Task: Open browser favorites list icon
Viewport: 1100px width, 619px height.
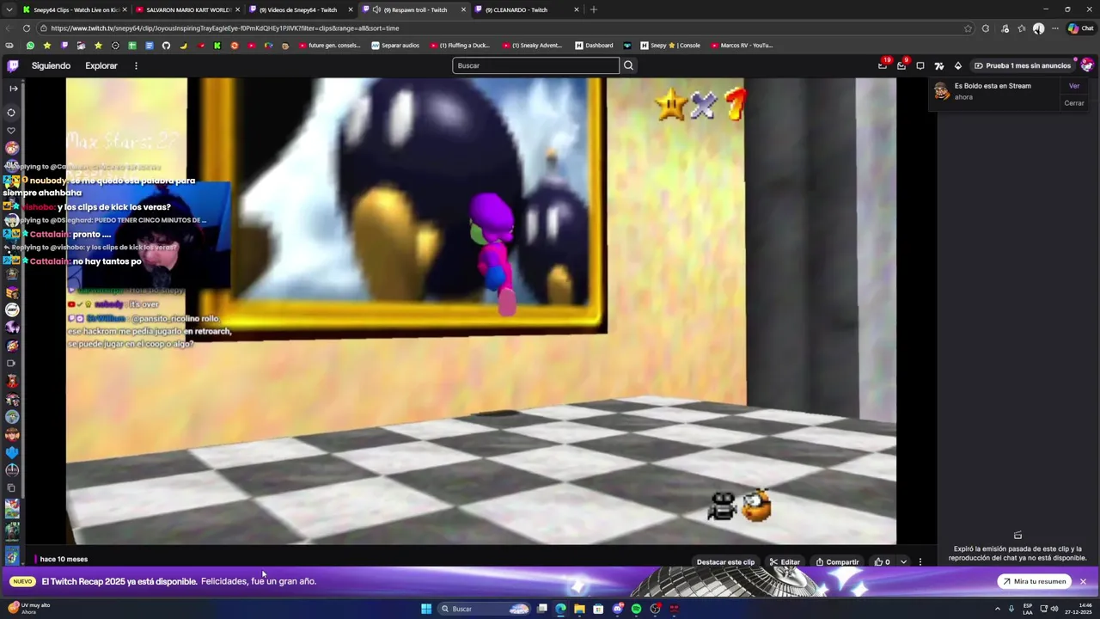Action: pos(1022,28)
